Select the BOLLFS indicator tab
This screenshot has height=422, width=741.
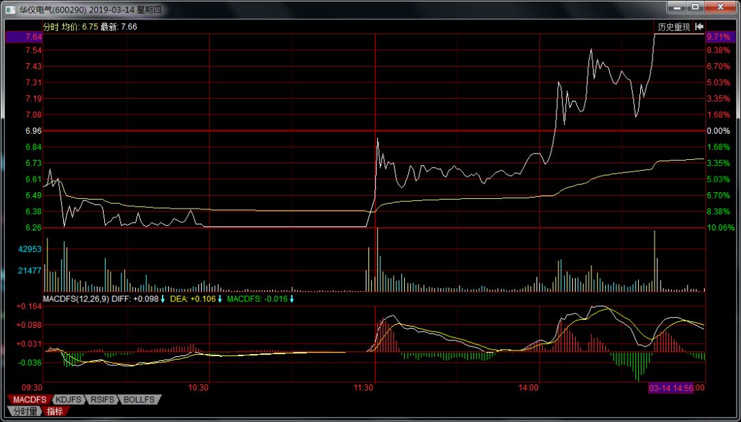point(139,400)
